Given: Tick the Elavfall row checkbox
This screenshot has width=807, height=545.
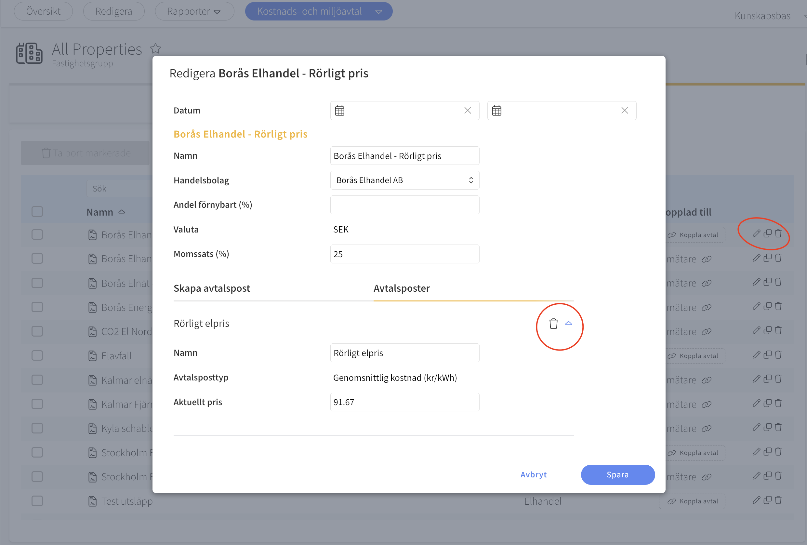Looking at the screenshot, I should (37, 356).
